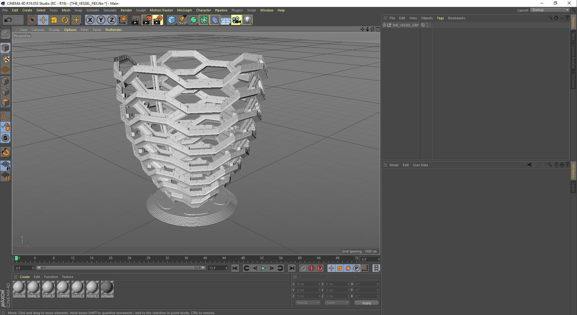Select the aiShado material swatch
Image resolution: width=577 pixels, height=315 pixels.
click(107, 289)
